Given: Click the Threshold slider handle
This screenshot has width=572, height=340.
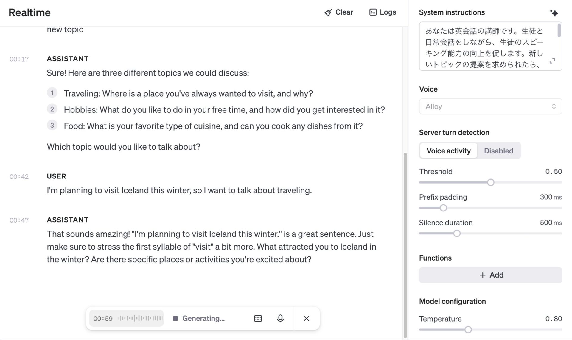Looking at the screenshot, I should point(491,182).
